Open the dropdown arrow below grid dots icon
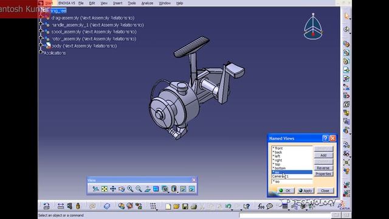The width and height of the screenshot is (389, 219). click(157, 210)
